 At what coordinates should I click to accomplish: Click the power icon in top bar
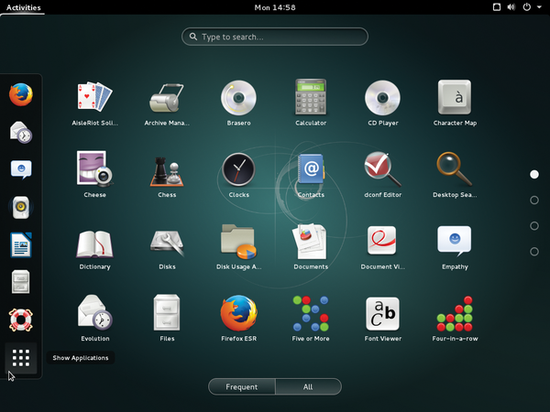[x=527, y=7]
